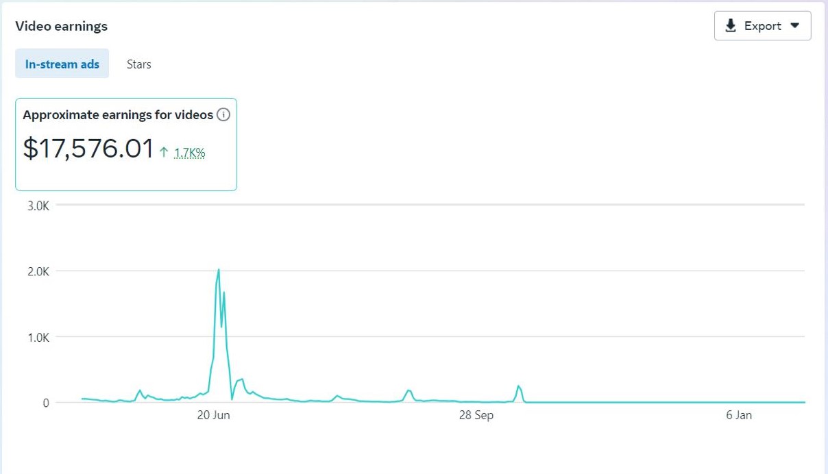828x474 pixels.
Task: Click the Approximate earnings for videos label
Action: click(118, 115)
